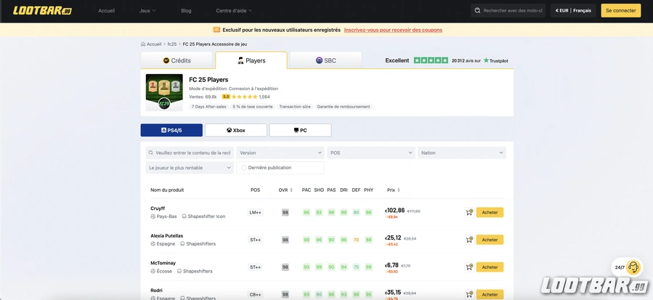Click the McTominay player name
The width and height of the screenshot is (653, 300).
tap(163, 264)
